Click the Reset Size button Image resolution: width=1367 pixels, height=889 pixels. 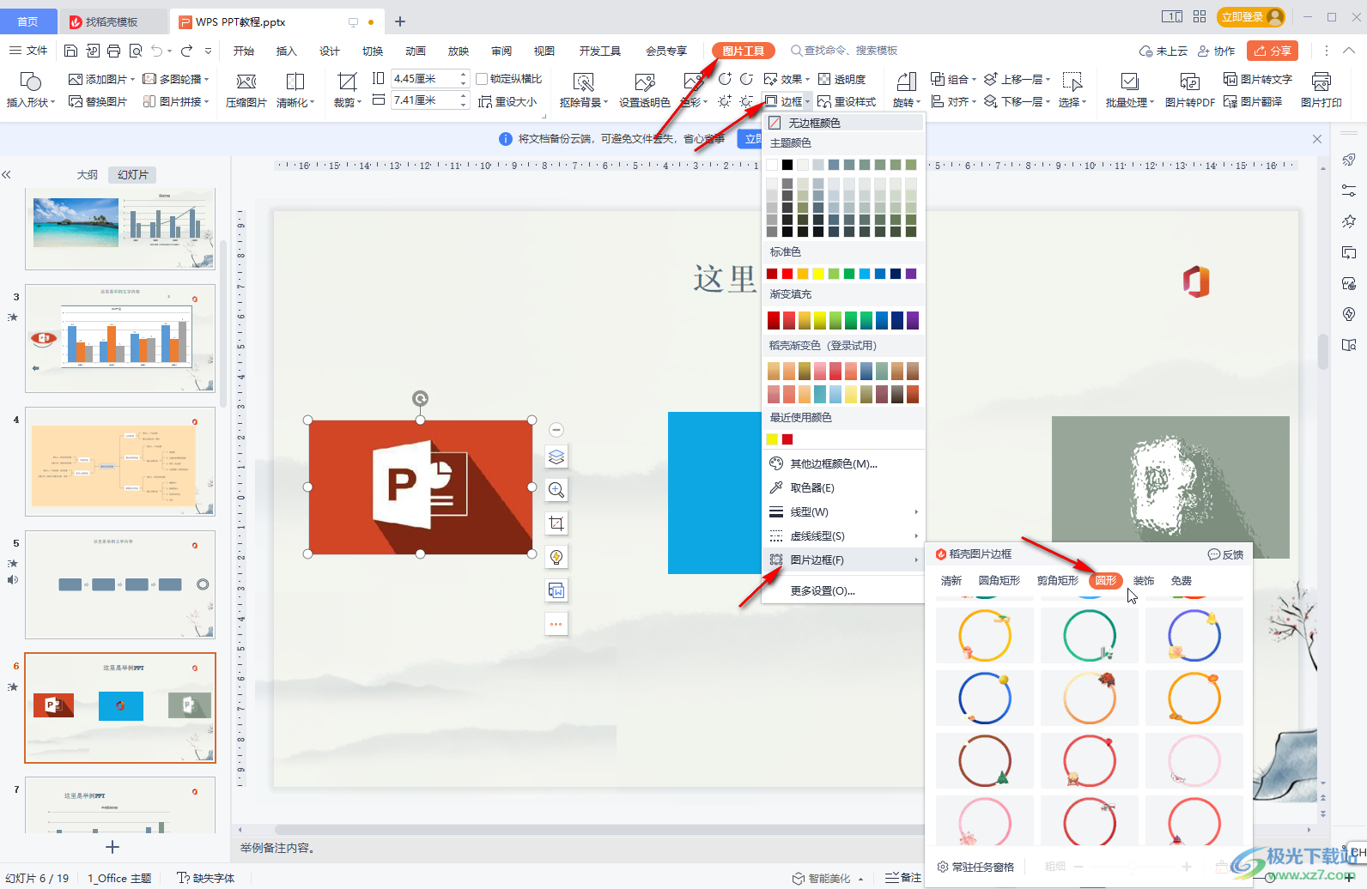507,101
